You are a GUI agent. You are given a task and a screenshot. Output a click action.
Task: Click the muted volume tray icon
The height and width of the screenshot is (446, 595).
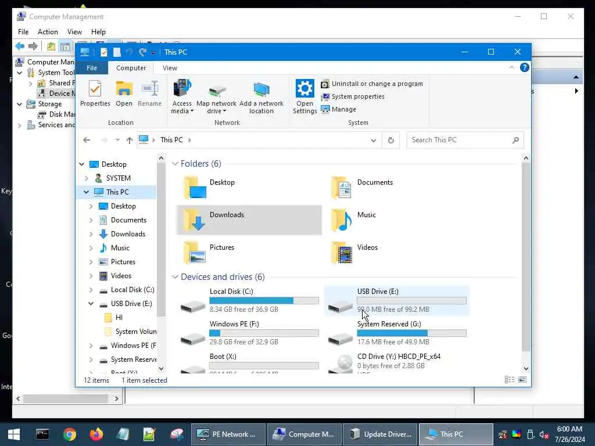544,434
